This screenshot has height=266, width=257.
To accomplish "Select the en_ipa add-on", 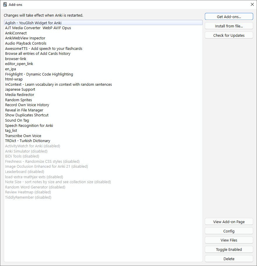I will click(103, 69).
